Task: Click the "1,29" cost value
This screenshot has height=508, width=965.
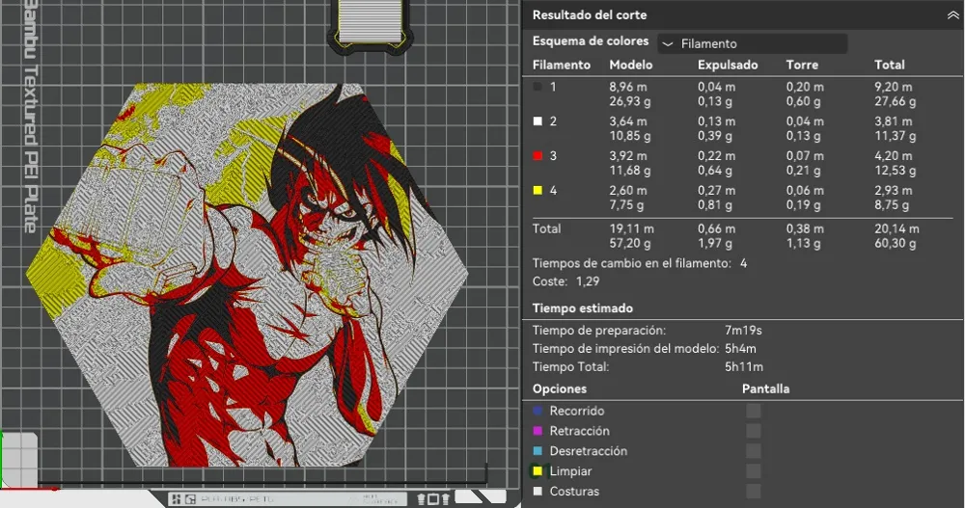Action: [x=588, y=281]
